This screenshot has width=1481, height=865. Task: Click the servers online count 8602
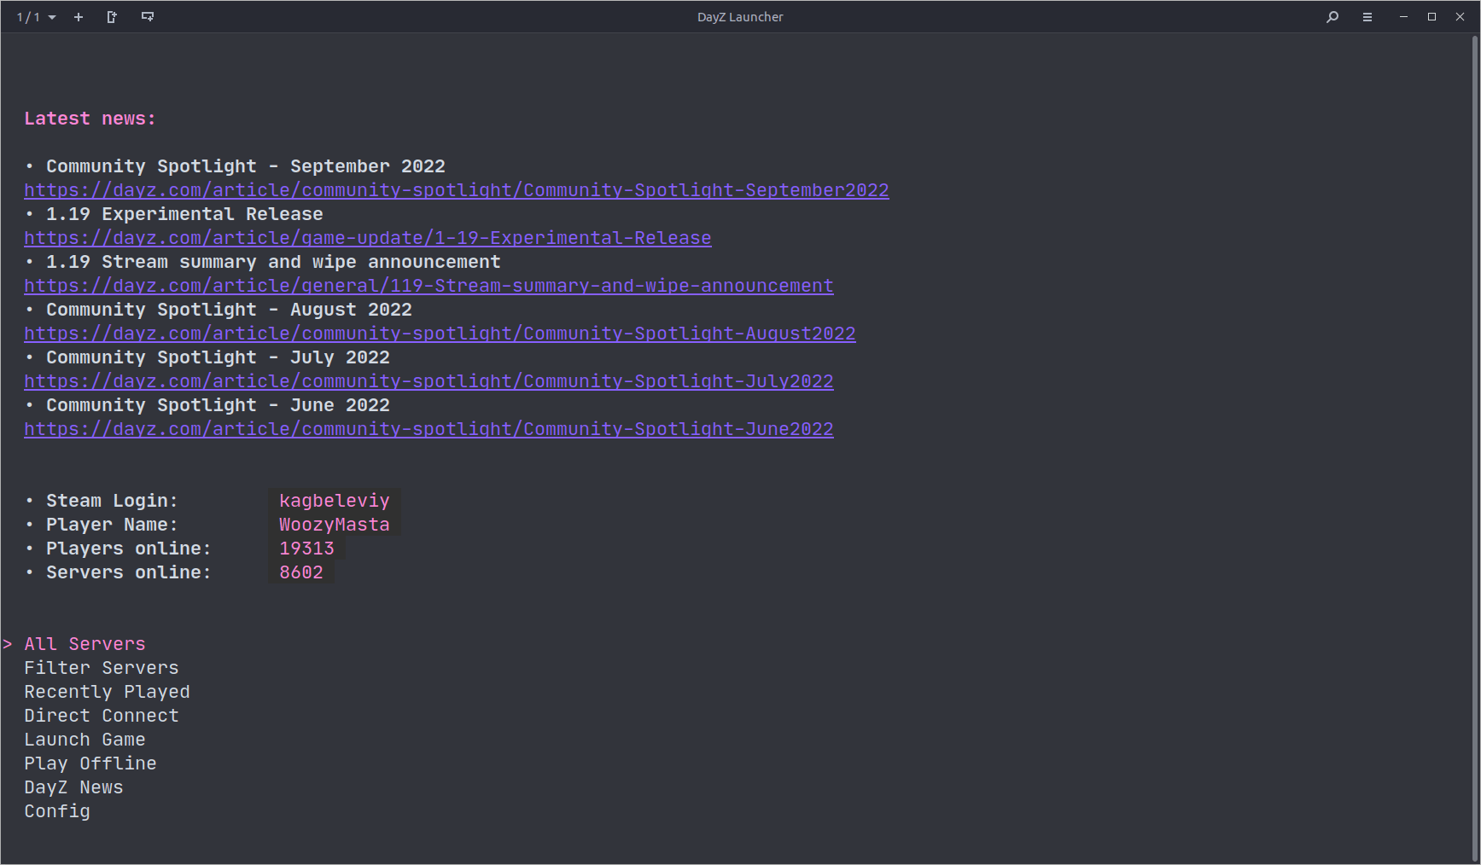point(301,572)
